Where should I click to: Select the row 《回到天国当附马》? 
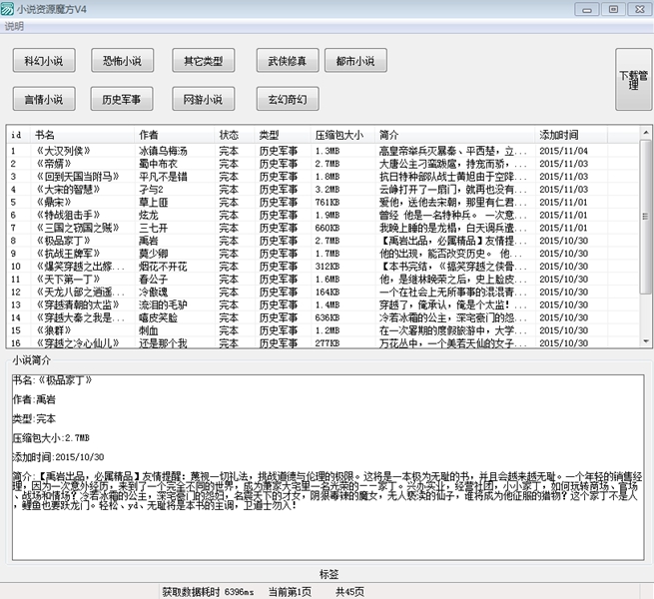tap(323, 177)
